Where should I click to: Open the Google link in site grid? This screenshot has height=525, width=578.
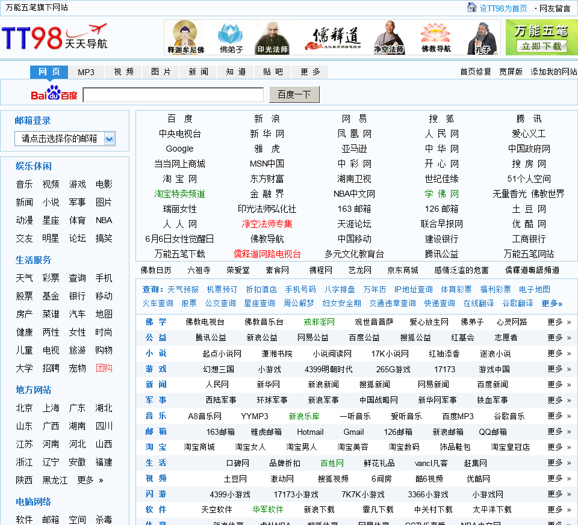pyautogui.click(x=179, y=149)
